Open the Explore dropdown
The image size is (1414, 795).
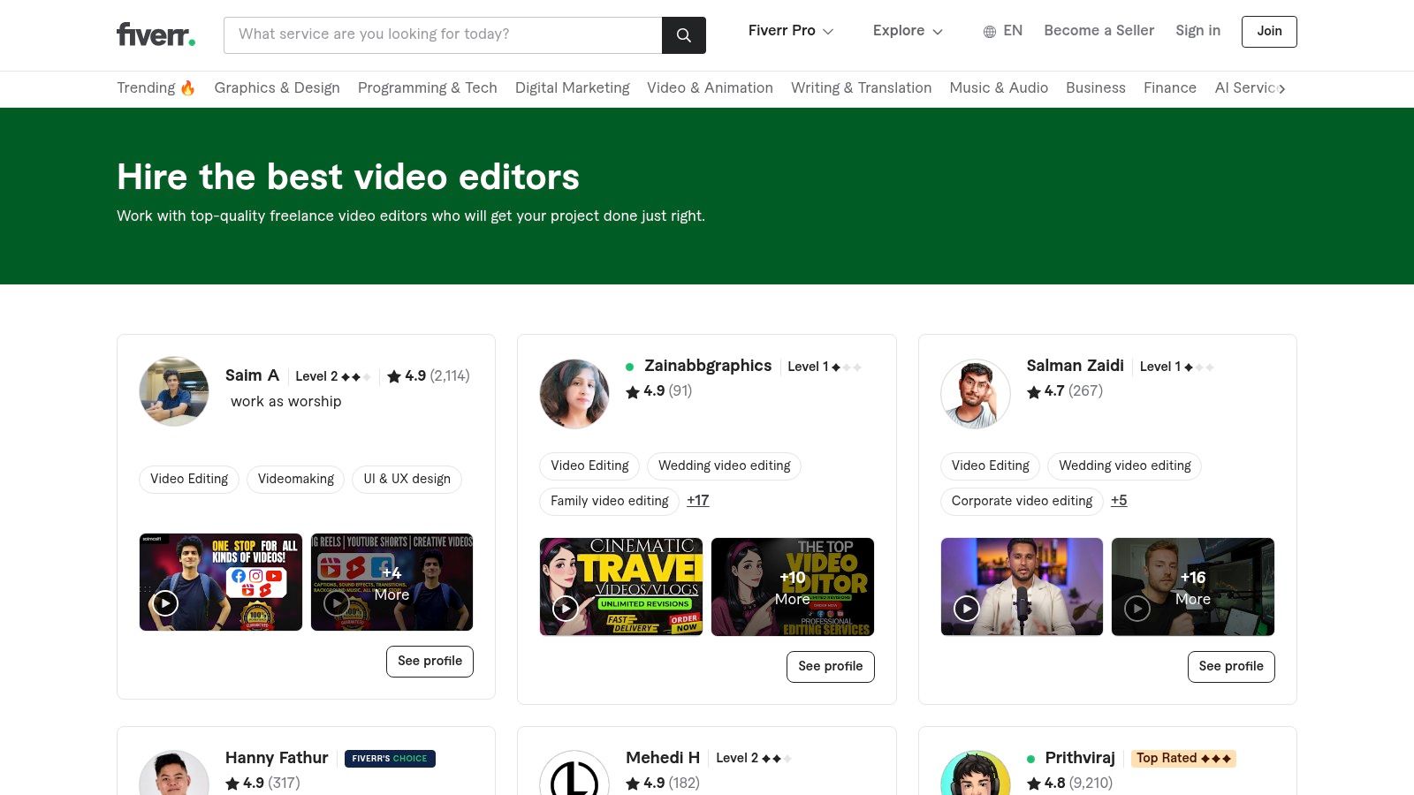(907, 31)
